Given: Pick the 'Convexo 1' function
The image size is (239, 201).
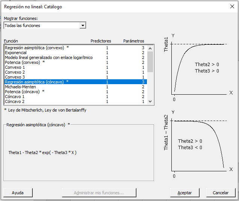Looking at the screenshot, I should click(x=15, y=67).
